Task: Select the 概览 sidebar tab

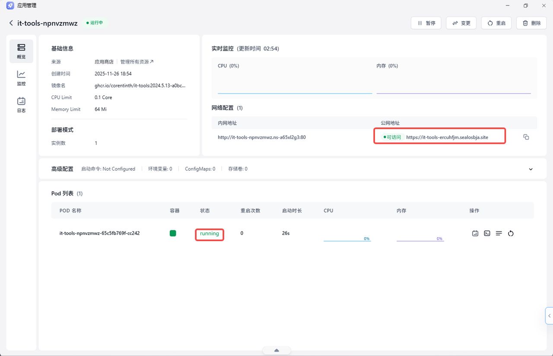Action: 21,51
